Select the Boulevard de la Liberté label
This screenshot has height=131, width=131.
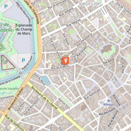click(x=44, y=98)
